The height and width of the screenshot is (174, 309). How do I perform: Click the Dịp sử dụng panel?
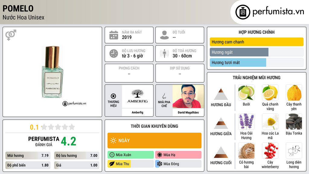[x=180, y=73]
